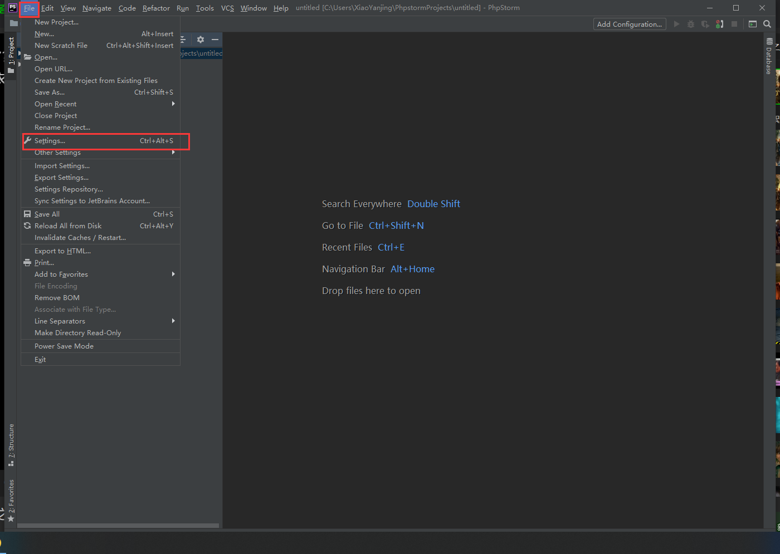Open the 1: Project tool window
This screenshot has width=780, height=554.
[11, 55]
